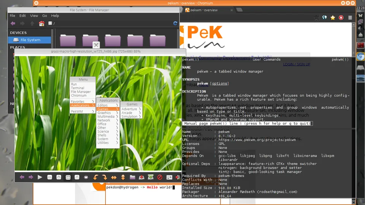Viewport: 365px width, 205px height.
Task: Go forward in File Manager toolbar
Action: tap(22, 24)
